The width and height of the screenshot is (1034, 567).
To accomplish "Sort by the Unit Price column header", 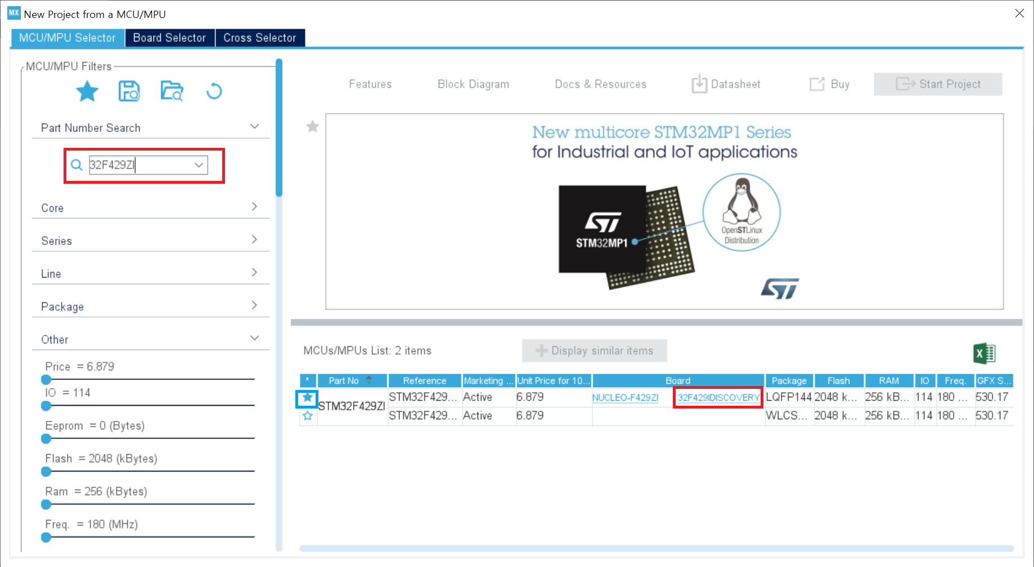I will click(554, 380).
